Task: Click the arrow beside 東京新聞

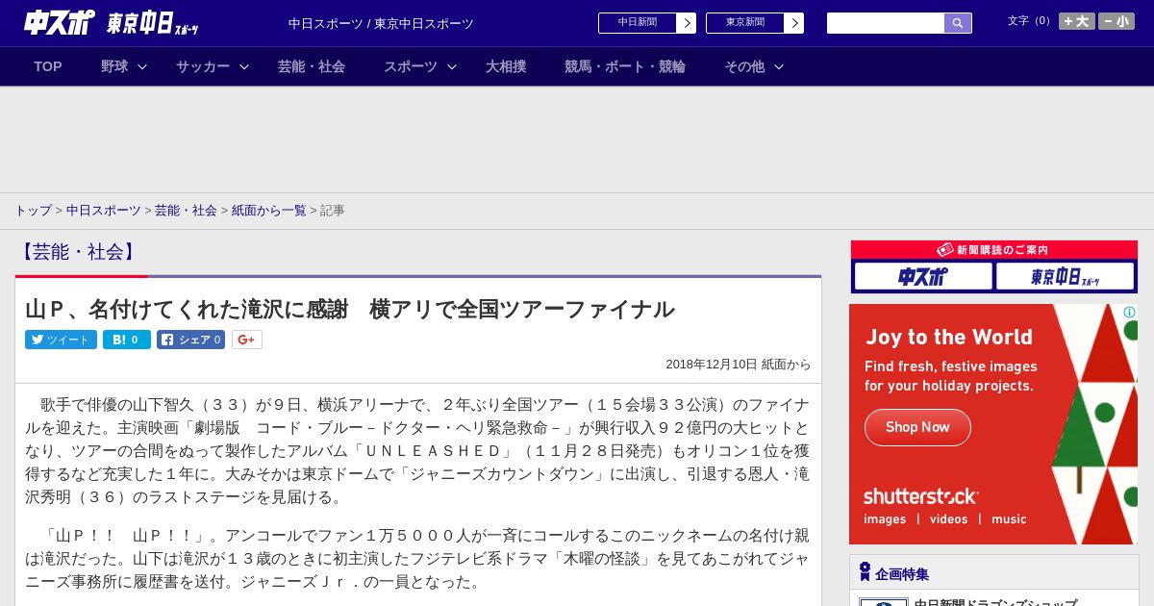Action: 794,23
